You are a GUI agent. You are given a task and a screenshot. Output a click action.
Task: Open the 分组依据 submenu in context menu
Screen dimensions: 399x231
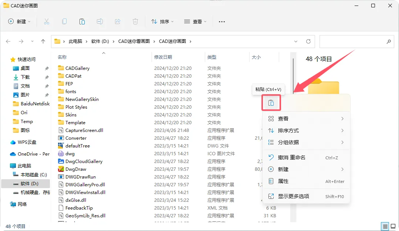point(306,142)
